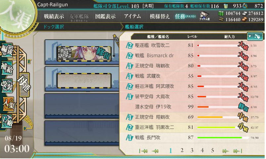Open the 模様替え furniture menu

160,16
